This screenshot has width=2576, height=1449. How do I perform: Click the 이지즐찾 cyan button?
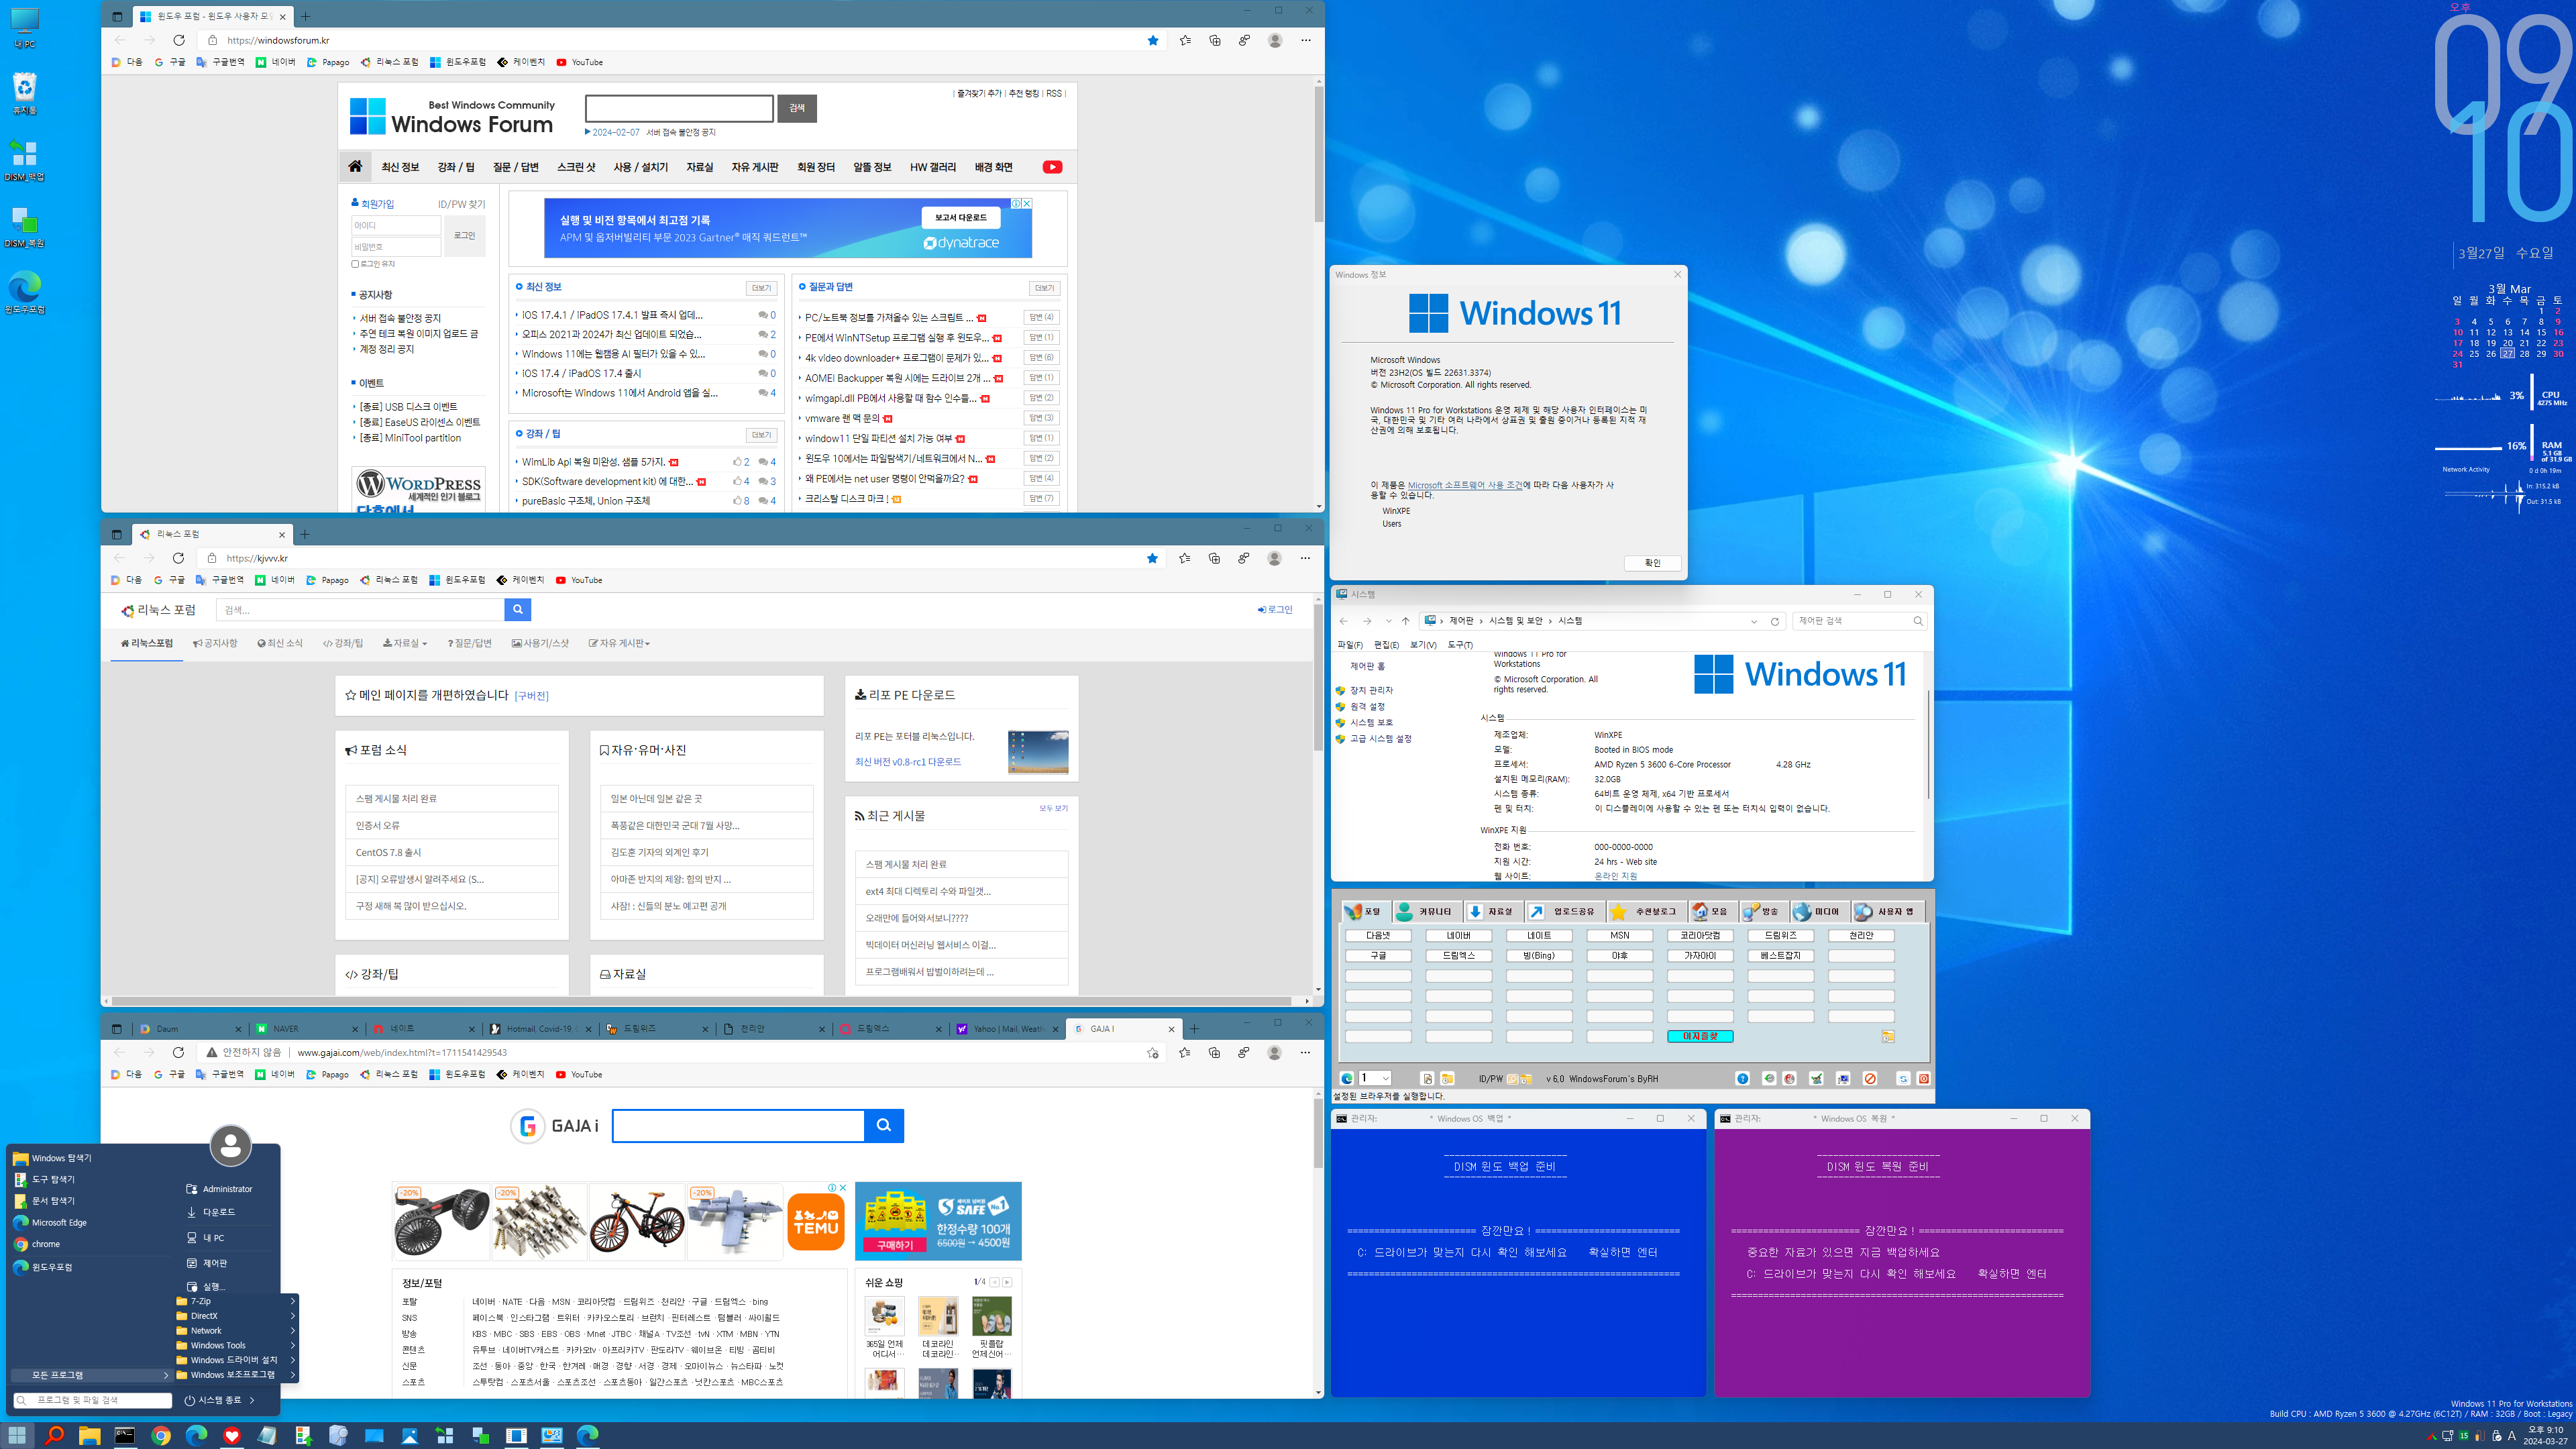[1699, 1036]
